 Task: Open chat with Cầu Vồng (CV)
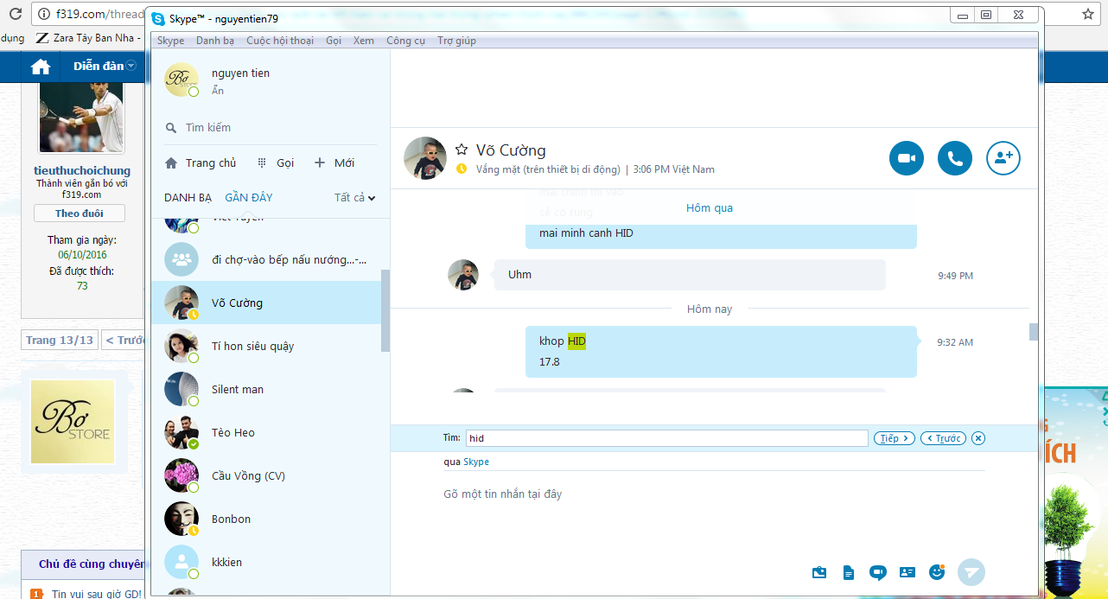pos(266,475)
